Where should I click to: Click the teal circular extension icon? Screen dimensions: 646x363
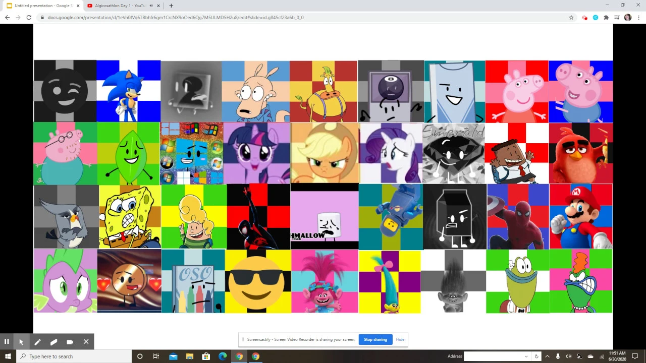(x=596, y=17)
